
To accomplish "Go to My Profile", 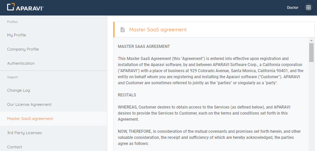I will point(17,35).
